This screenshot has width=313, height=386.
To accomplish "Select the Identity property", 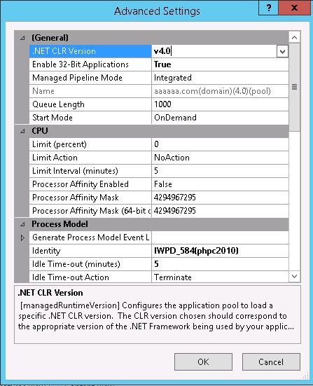I will pyautogui.click(x=90, y=251).
